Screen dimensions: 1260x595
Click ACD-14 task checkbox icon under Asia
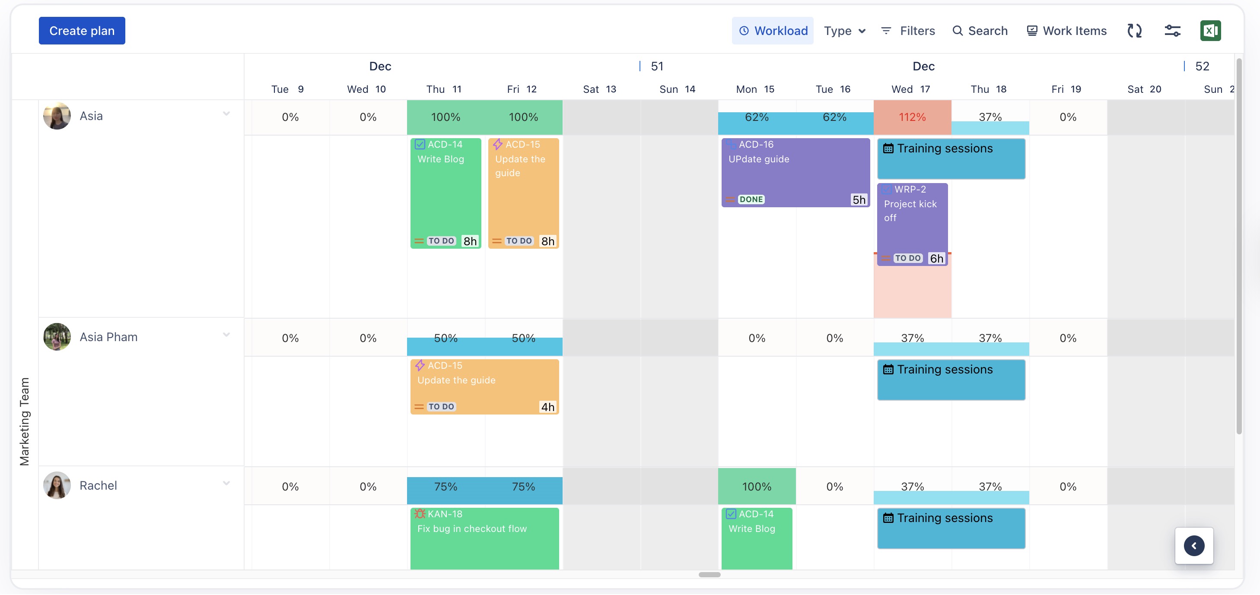(420, 144)
